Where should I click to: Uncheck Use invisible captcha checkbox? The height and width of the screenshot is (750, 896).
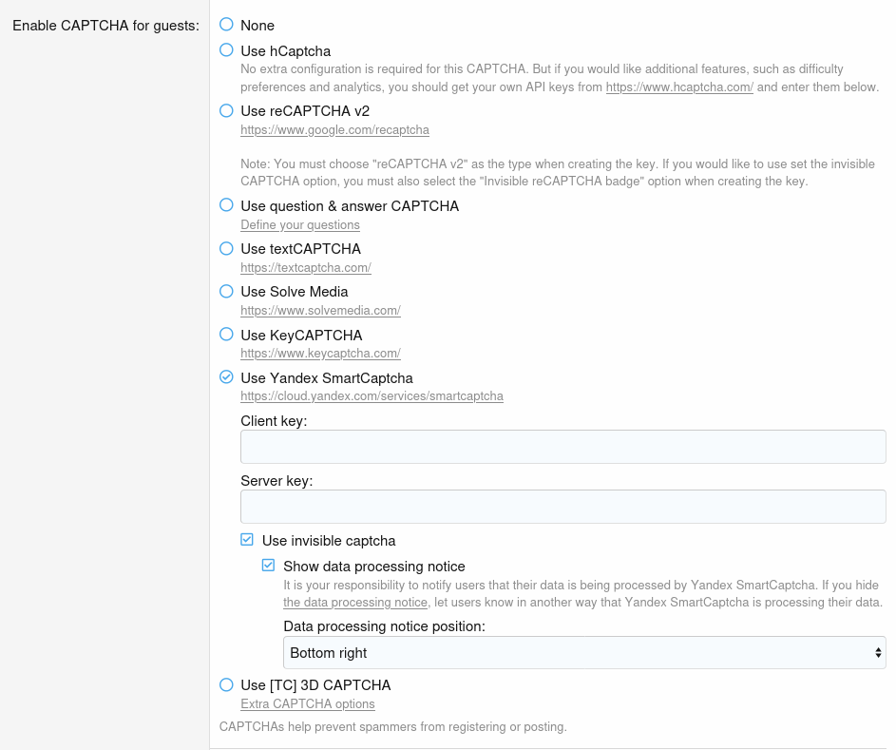coord(247,540)
